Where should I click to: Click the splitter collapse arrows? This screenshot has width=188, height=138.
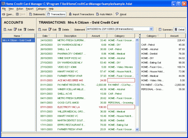[x=140, y=36]
